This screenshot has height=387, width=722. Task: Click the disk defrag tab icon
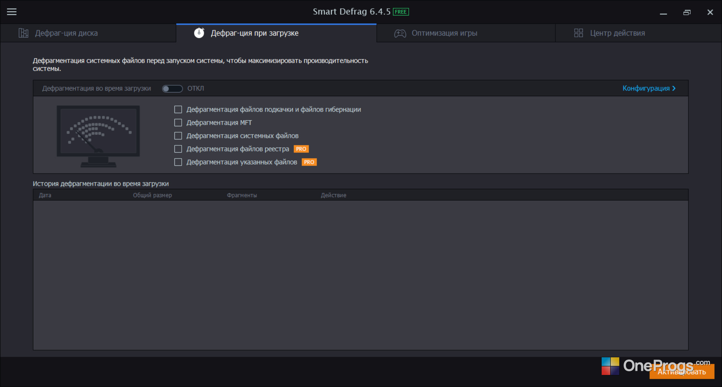[x=23, y=33]
